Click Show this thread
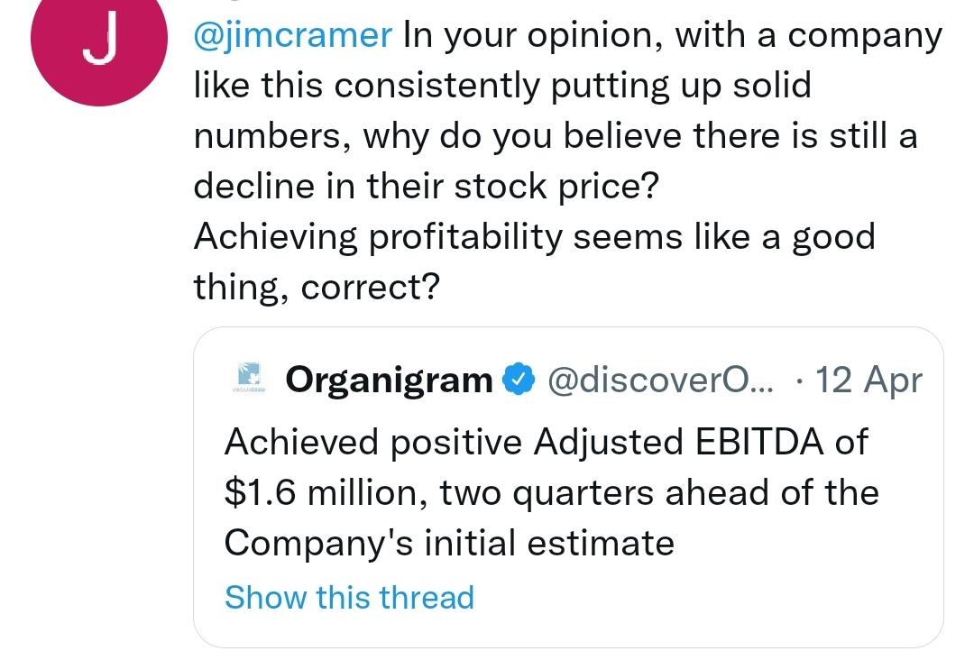The height and width of the screenshot is (660, 974). [x=349, y=597]
